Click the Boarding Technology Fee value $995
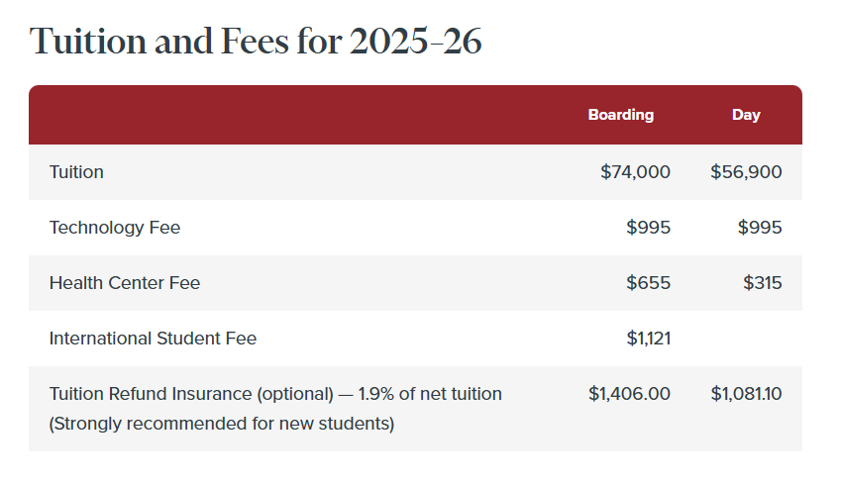This screenshot has width=842, height=486. (648, 228)
